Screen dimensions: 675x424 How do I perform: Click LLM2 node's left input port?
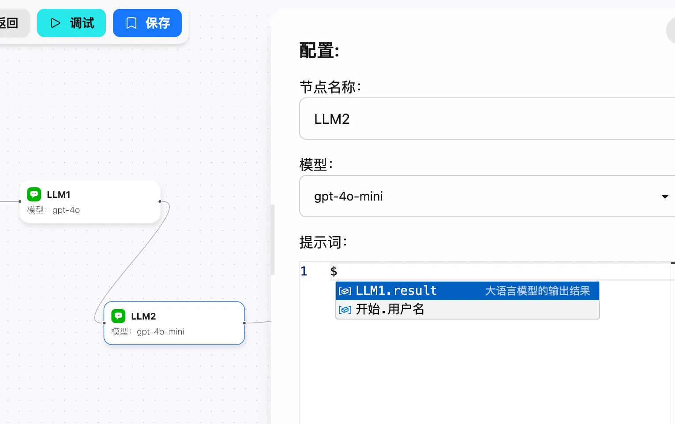[104, 323]
